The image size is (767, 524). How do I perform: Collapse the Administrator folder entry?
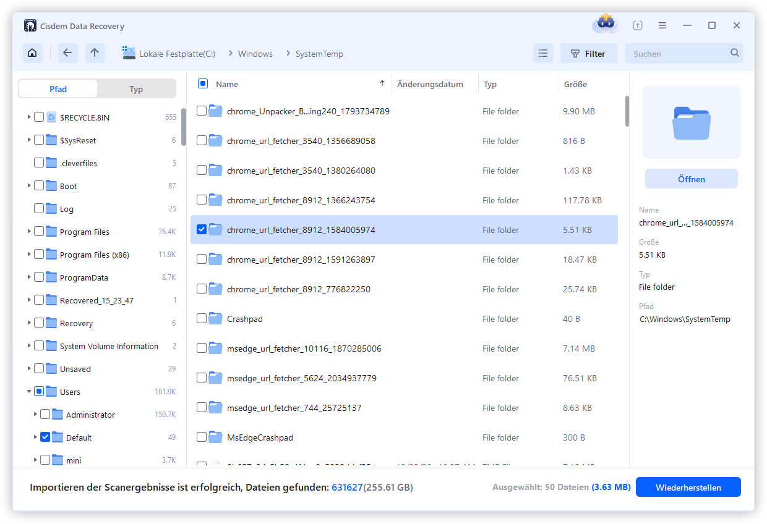pos(35,414)
